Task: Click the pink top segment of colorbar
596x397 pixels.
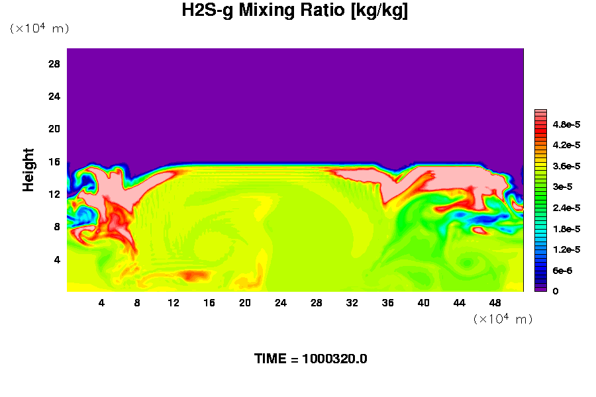Action: pos(540,111)
